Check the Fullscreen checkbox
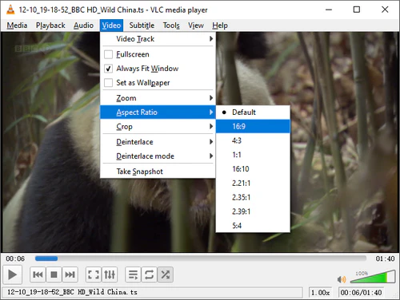The height and width of the screenshot is (300, 400). 108,54
